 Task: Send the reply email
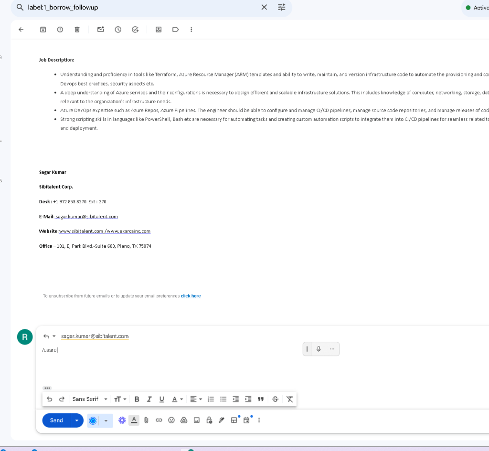(x=56, y=420)
